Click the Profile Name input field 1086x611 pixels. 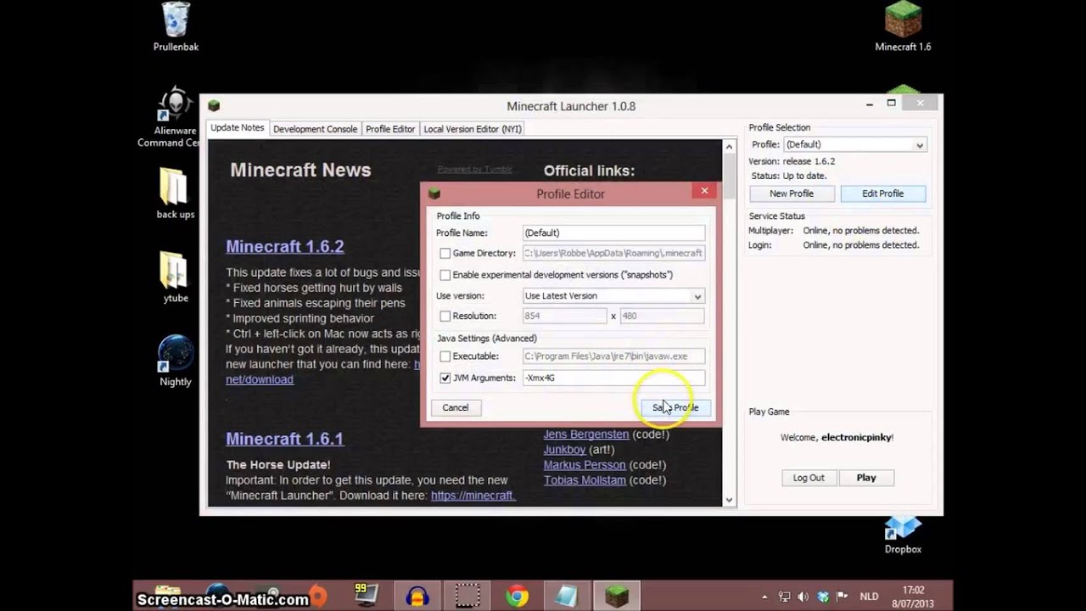(613, 233)
